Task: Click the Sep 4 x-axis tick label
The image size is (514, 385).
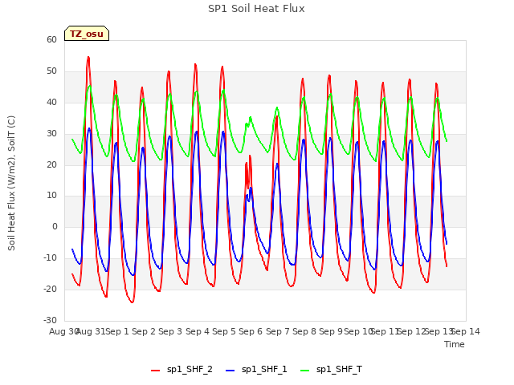Action: (198, 331)
